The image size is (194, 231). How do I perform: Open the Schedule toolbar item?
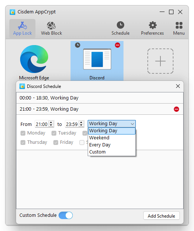tap(121, 29)
